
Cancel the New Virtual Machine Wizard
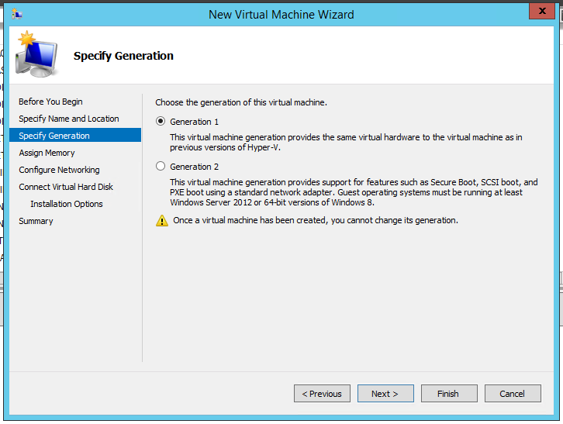click(x=512, y=394)
